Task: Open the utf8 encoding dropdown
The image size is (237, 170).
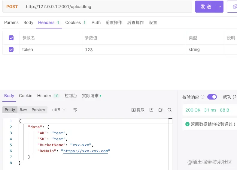Action: tap(59, 110)
